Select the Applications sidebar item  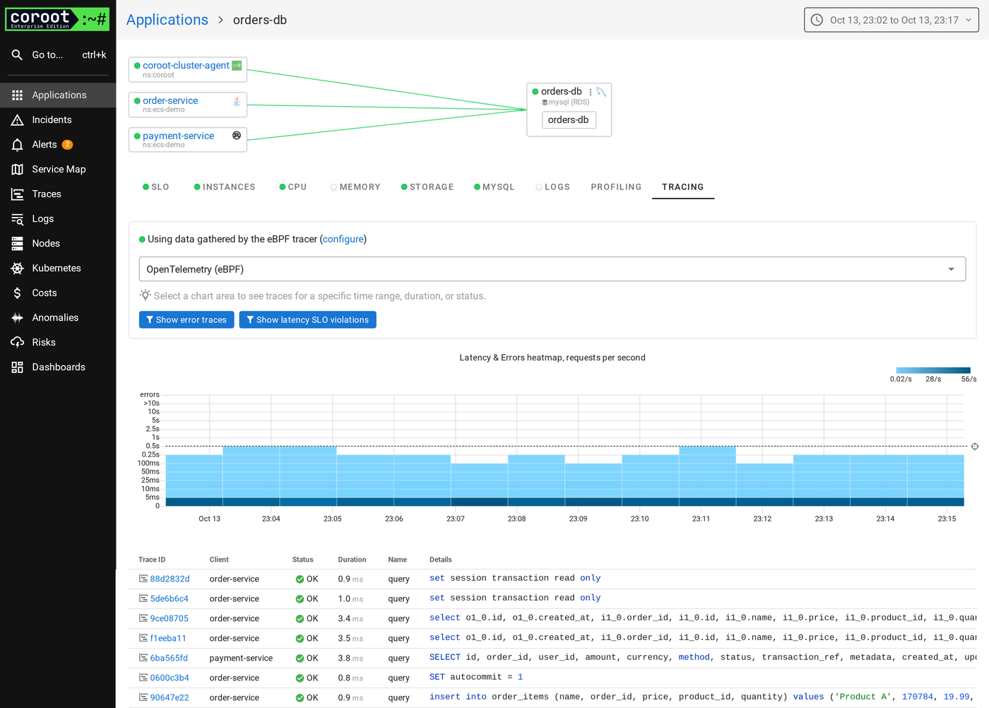[58, 95]
